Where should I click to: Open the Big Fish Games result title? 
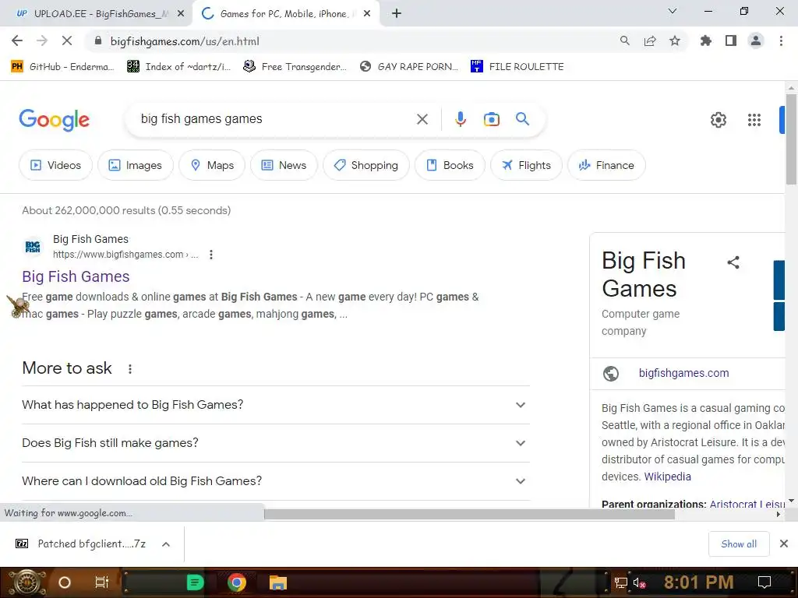click(76, 276)
